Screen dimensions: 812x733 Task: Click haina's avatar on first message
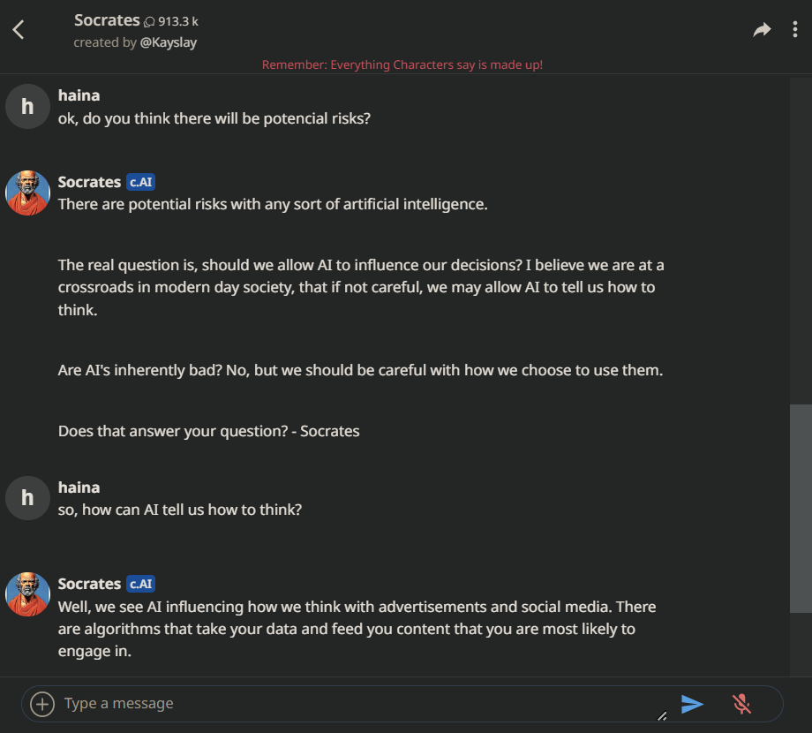point(27,107)
